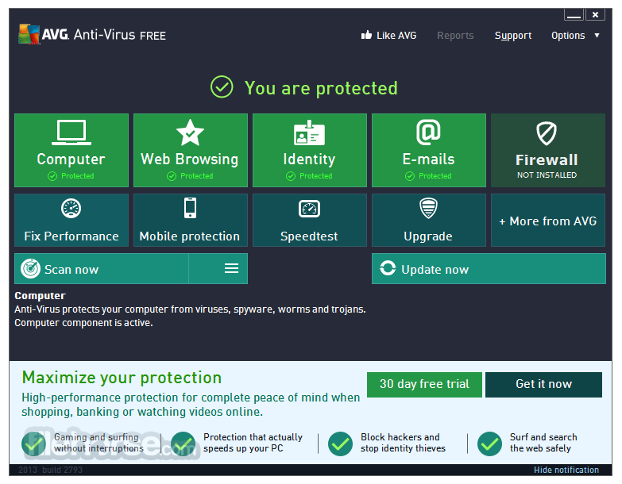Click the 2013 build 2793 version text
Image resolution: width=622 pixels, height=484 pixels.
pyautogui.click(x=50, y=470)
